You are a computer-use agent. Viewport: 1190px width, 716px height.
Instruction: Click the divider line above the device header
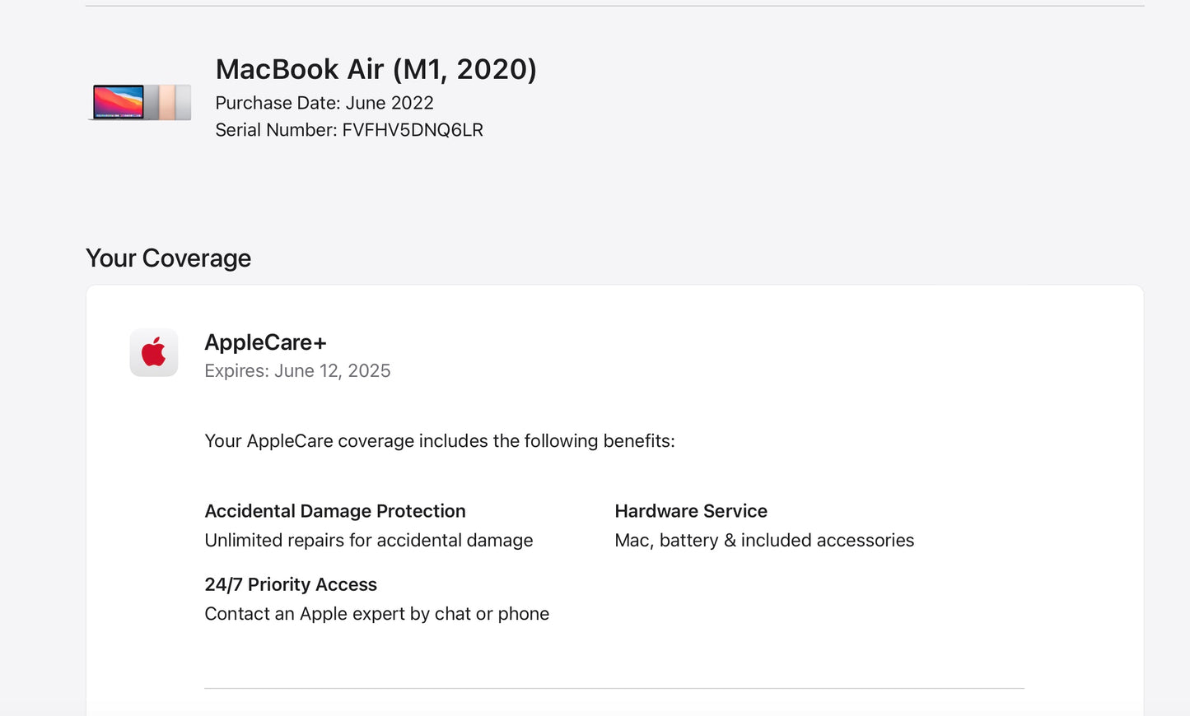(614, 6)
